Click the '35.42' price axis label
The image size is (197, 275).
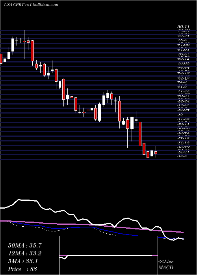184,133
